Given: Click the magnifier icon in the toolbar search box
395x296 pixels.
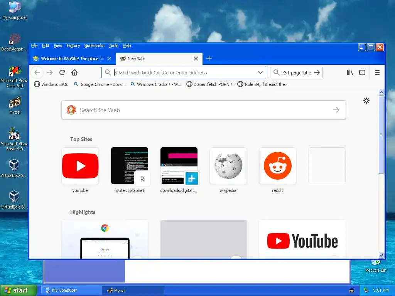Looking at the screenshot, I should 276,72.
